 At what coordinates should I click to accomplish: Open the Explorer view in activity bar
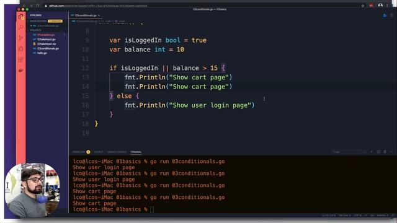coord(21,17)
